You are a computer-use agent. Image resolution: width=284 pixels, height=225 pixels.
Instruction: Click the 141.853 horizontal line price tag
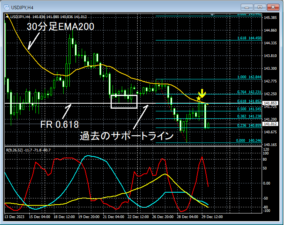270,103
